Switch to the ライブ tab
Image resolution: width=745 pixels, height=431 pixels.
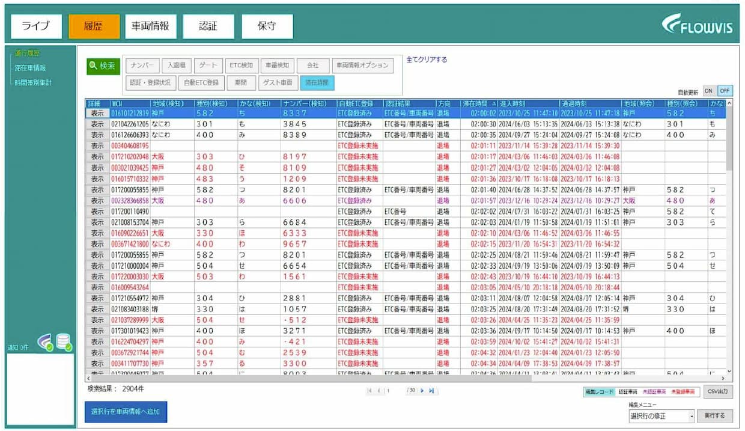[35, 26]
